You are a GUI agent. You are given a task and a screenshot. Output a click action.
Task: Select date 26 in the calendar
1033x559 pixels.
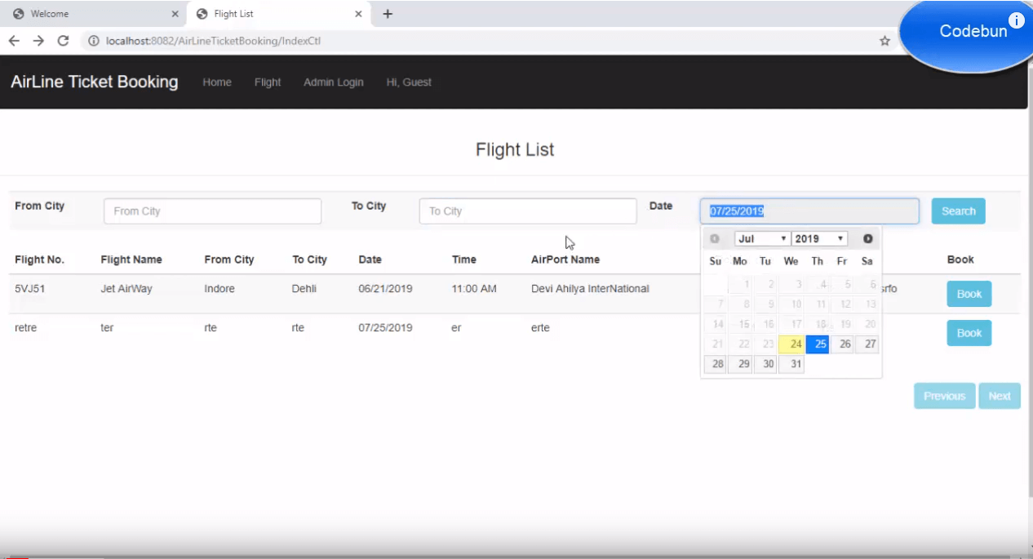click(843, 344)
